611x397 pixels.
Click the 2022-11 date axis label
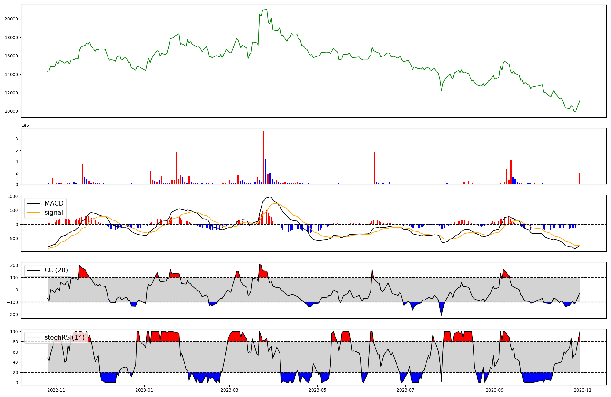[x=57, y=390]
